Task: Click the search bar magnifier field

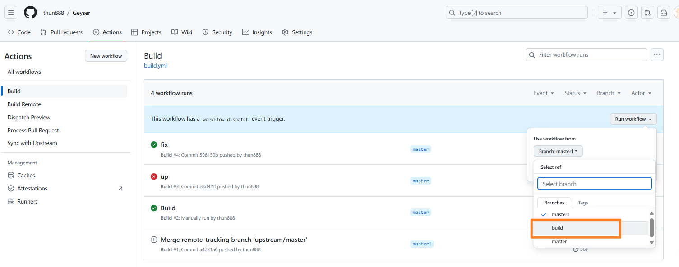Action: 517,13
